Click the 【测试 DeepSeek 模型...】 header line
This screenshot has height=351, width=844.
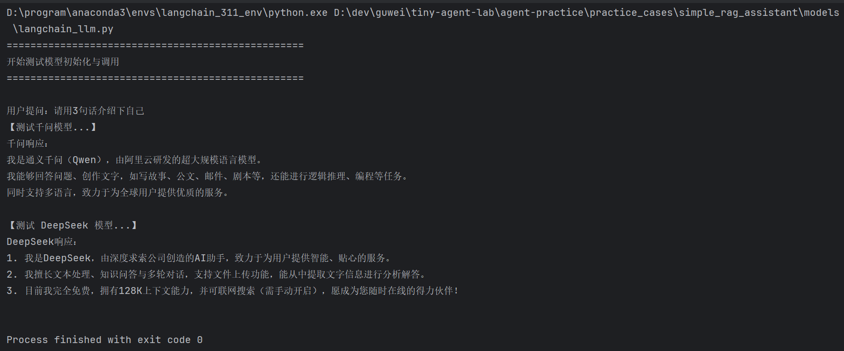(x=72, y=225)
